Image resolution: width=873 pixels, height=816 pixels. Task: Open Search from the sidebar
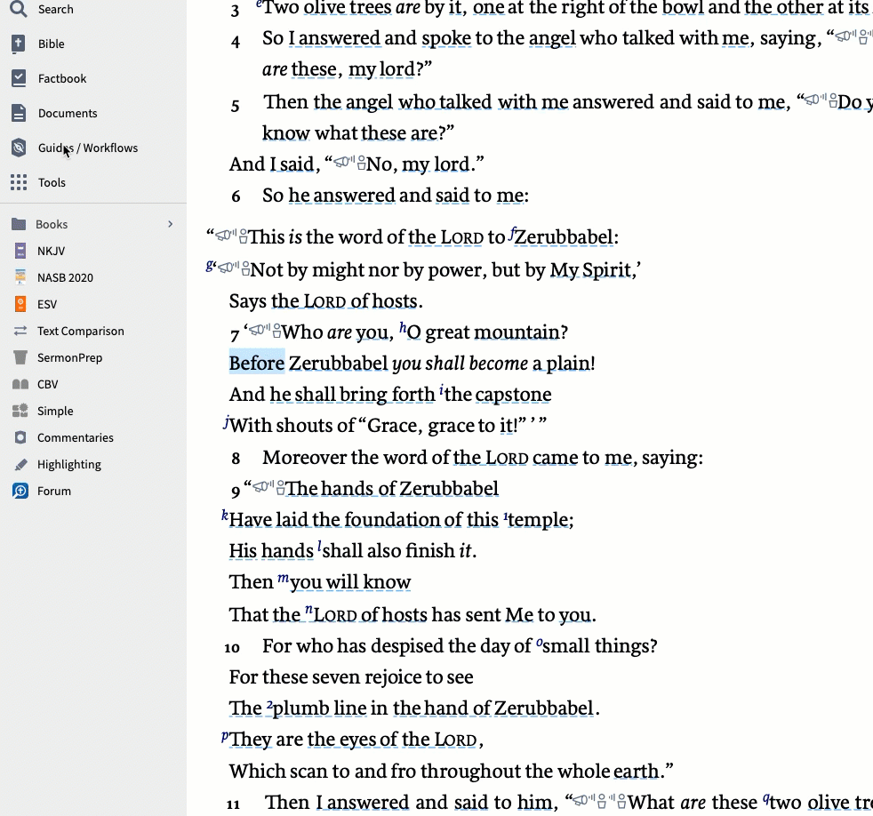[x=56, y=9]
